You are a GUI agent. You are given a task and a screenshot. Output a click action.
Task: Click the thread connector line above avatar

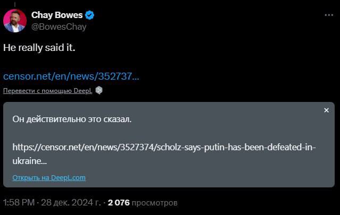coord(14,4)
